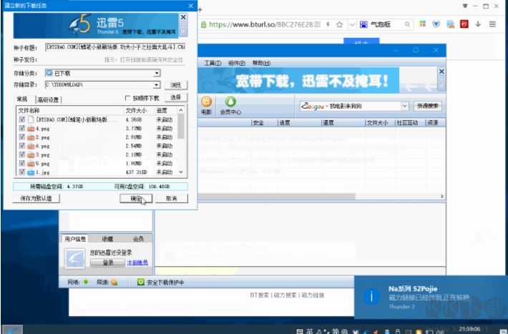The height and width of the screenshot is (334, 508).
Task: Click the 保存为默认值 button
Action: [36, 198]
